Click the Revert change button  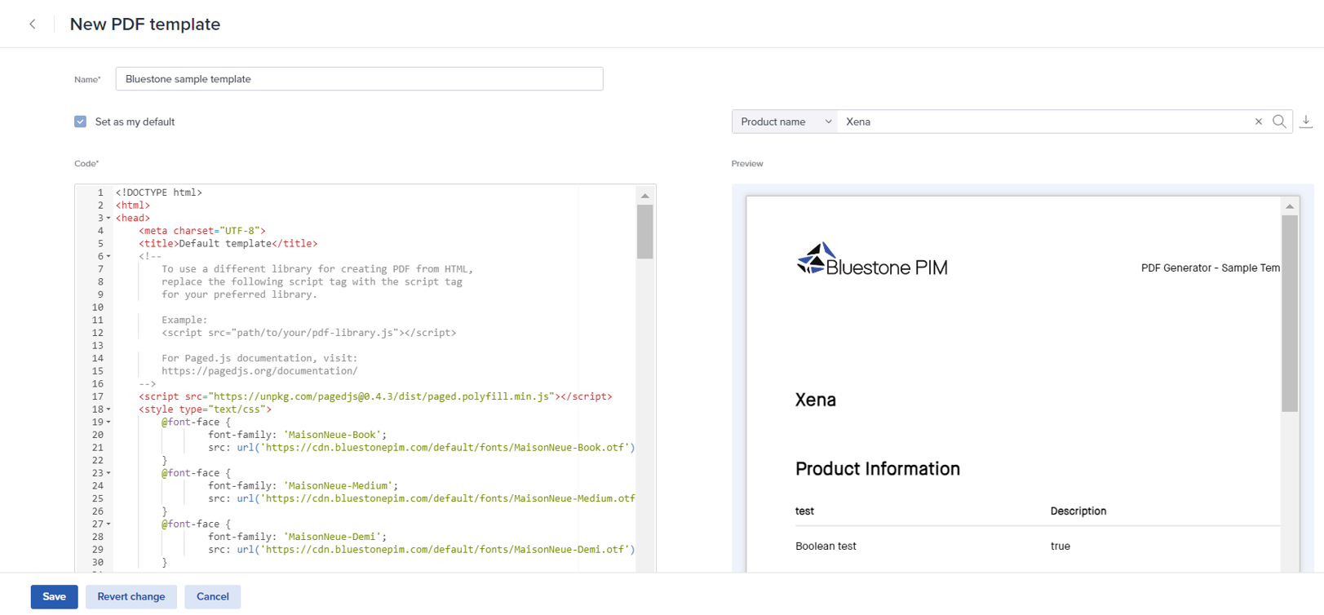[x=131, y=596]
